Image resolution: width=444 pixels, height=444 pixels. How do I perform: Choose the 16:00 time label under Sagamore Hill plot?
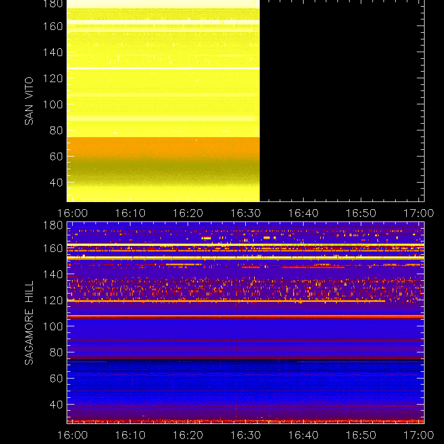[x=73, y=435]
